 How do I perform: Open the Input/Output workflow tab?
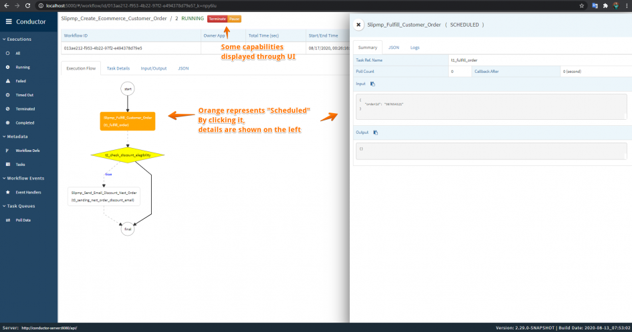click(154, 68)
